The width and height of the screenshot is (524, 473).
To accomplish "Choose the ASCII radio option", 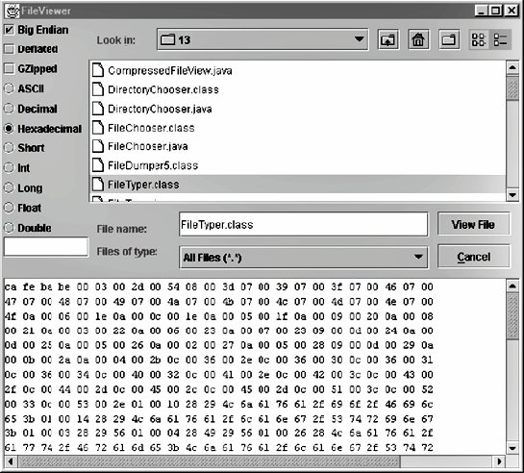I will click(x=9, y=88).
